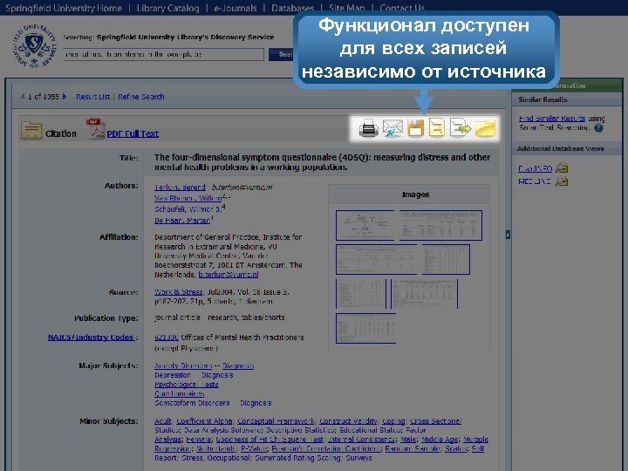
Task: Click Similar Results section header
Action: 543,99
